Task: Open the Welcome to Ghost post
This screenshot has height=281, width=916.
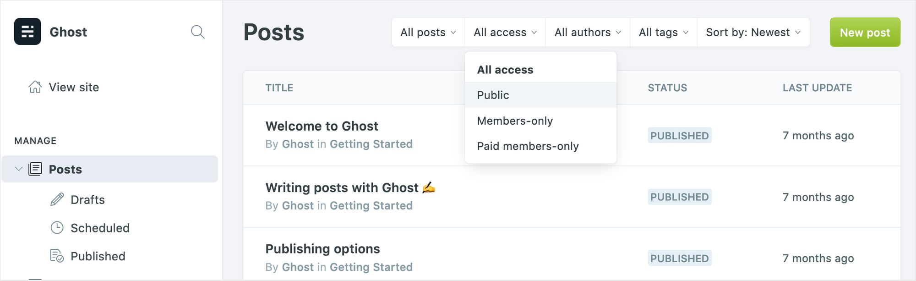Action: tap(322, 126)
